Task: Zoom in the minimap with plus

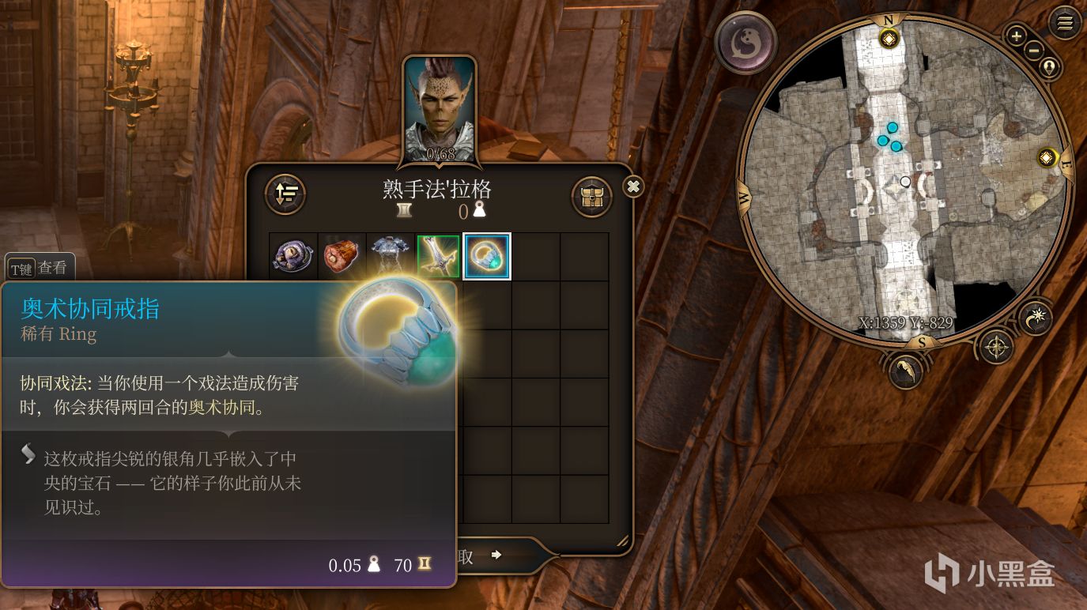Action: tap(1016, 36)
